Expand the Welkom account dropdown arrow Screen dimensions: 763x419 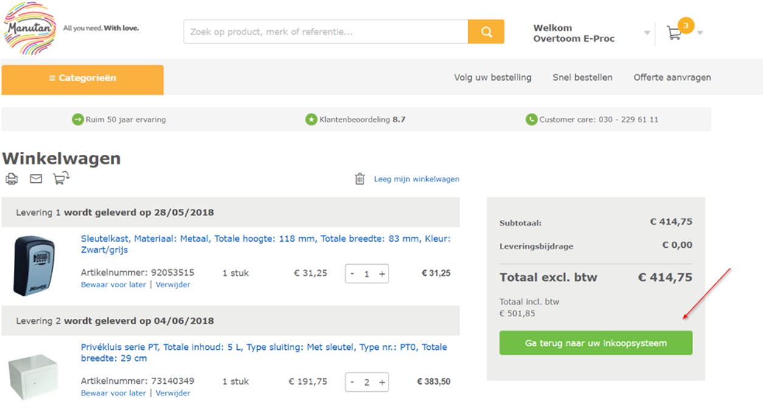click(x=647, y=33)
